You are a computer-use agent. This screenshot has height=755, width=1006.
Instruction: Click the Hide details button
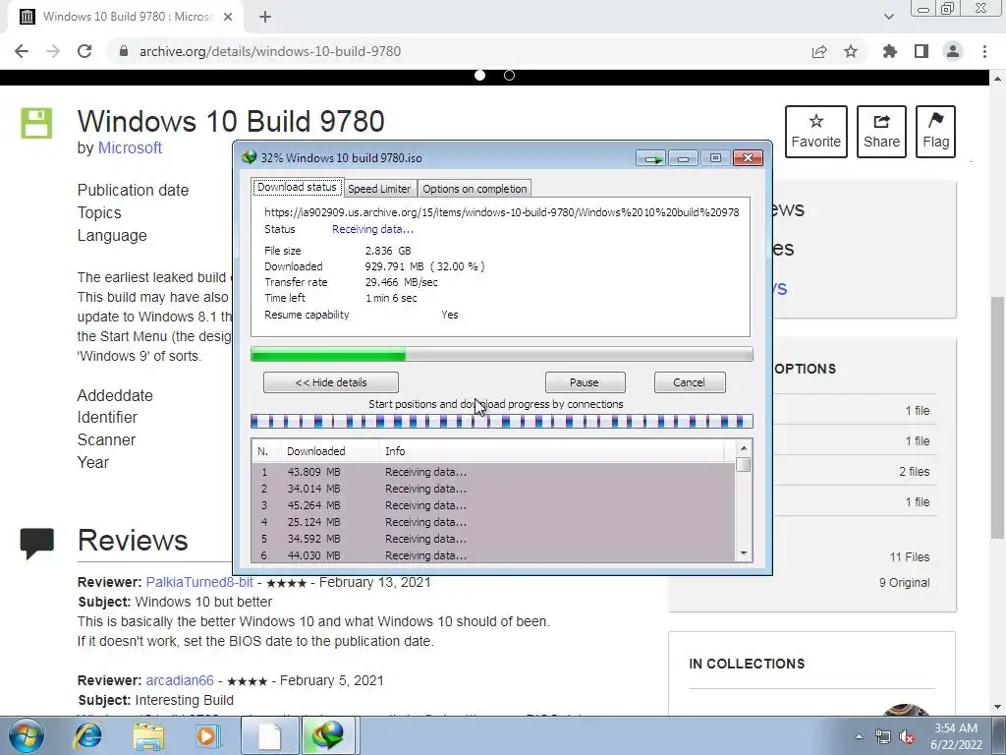pyautogui.click(x=331, y=382)
